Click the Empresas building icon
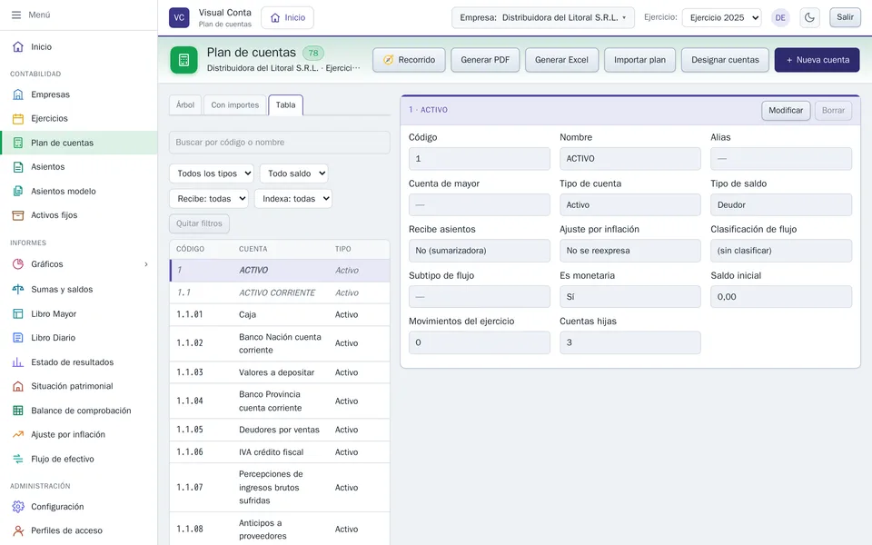 tap(18, 94)
